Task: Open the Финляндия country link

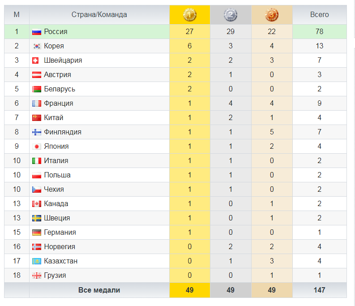Action: (x=63, y=132)
